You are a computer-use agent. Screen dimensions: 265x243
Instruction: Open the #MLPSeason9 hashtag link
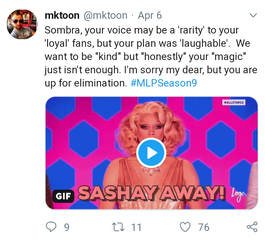(163, 83)
